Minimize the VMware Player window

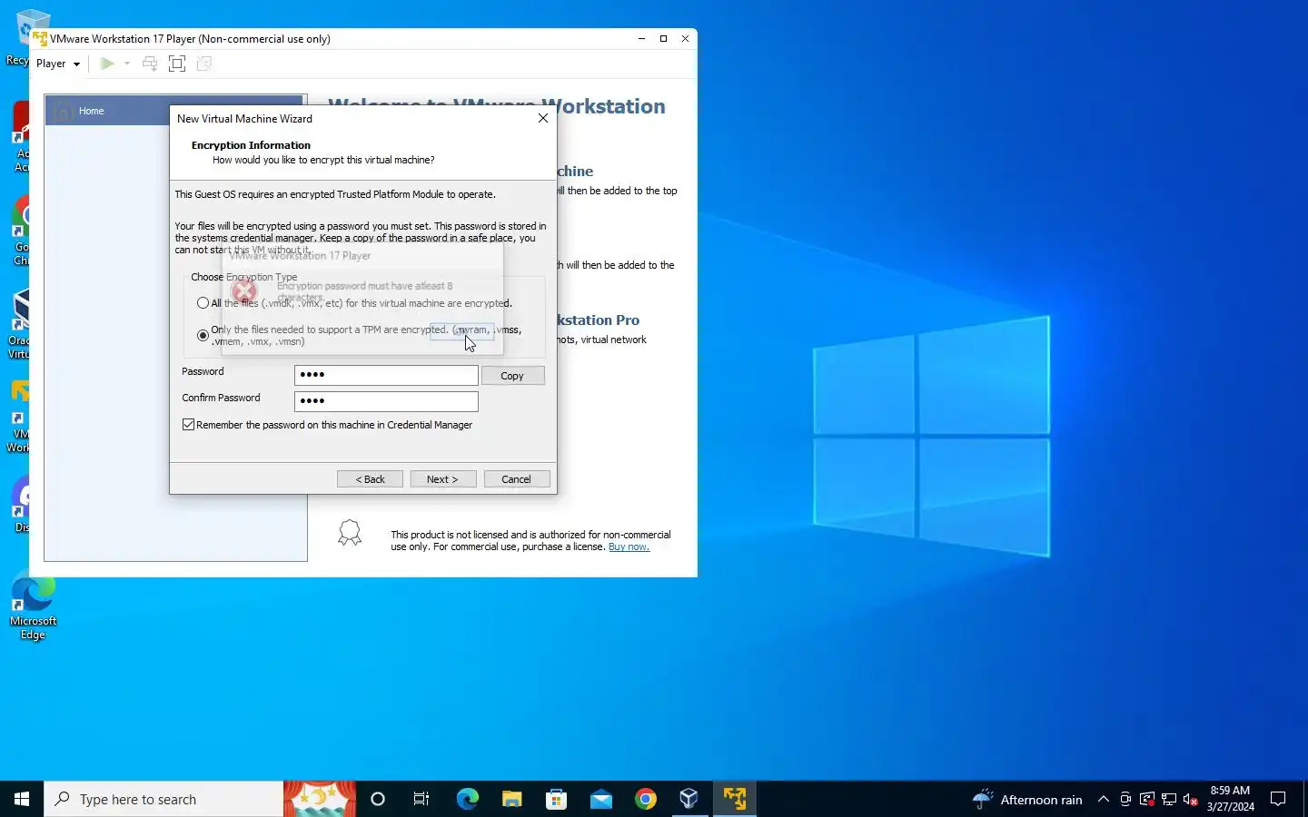[x=641, y=39]
